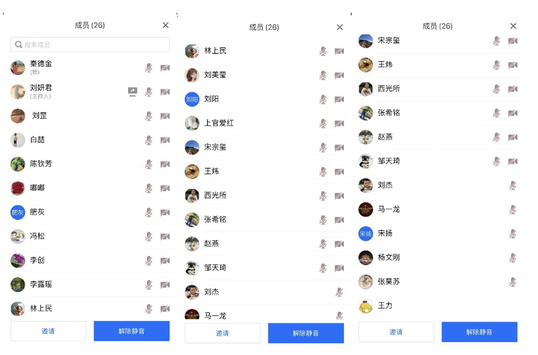Select member 陈钦芳 in the list
This screenshot has height=355, width=538.
pos(90,164)
